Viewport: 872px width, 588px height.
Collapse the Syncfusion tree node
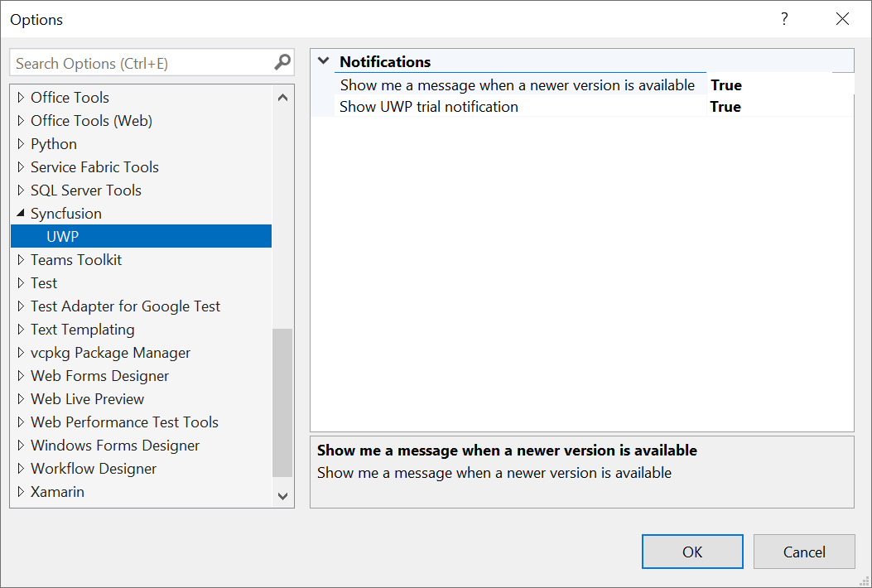(20, 213)
